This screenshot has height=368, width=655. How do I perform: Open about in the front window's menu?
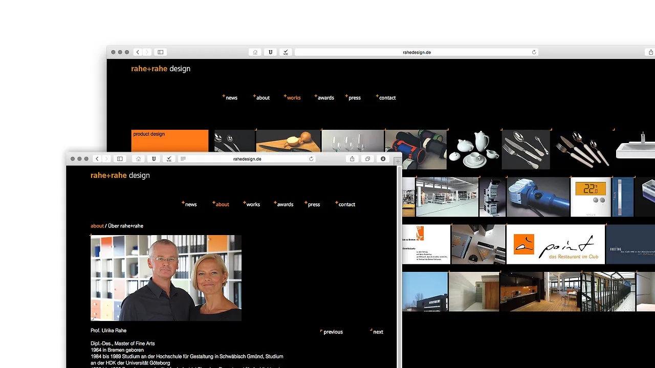coord(221,204)
